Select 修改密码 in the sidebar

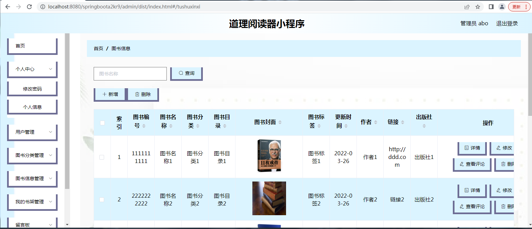coord(32,89)
